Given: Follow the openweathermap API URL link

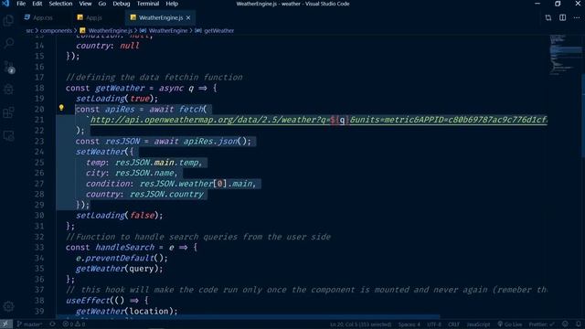Looking at the screenshot, I should tap(319, 120).
